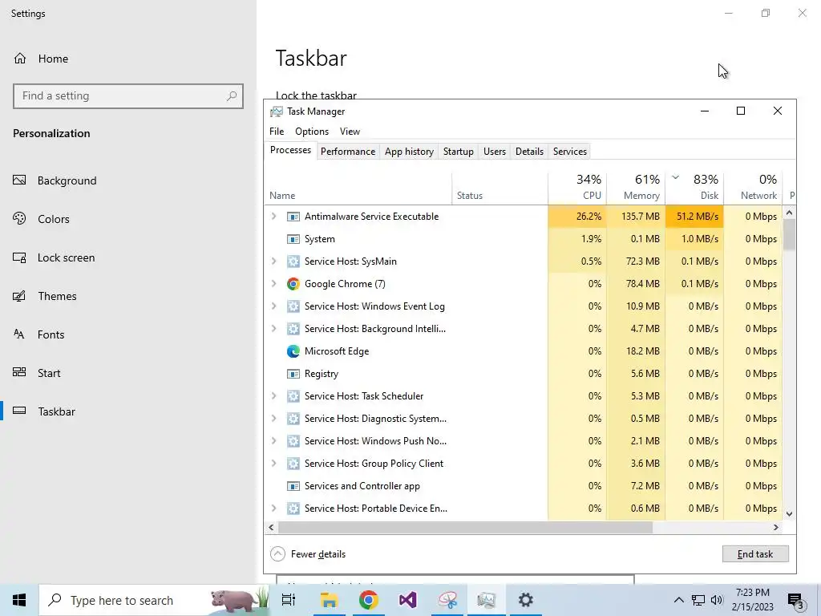Screen dimensions: 821x616
Task: Click the Lock screen icon in Settings
Action: tap(19, 257)
